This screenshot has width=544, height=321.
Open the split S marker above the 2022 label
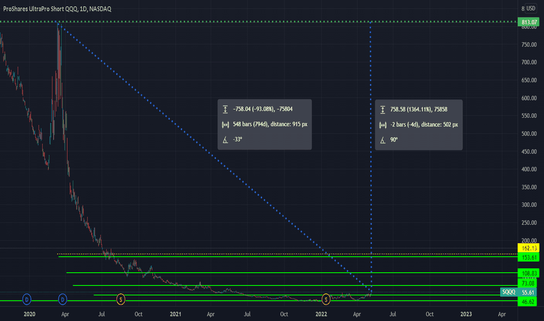326,299
